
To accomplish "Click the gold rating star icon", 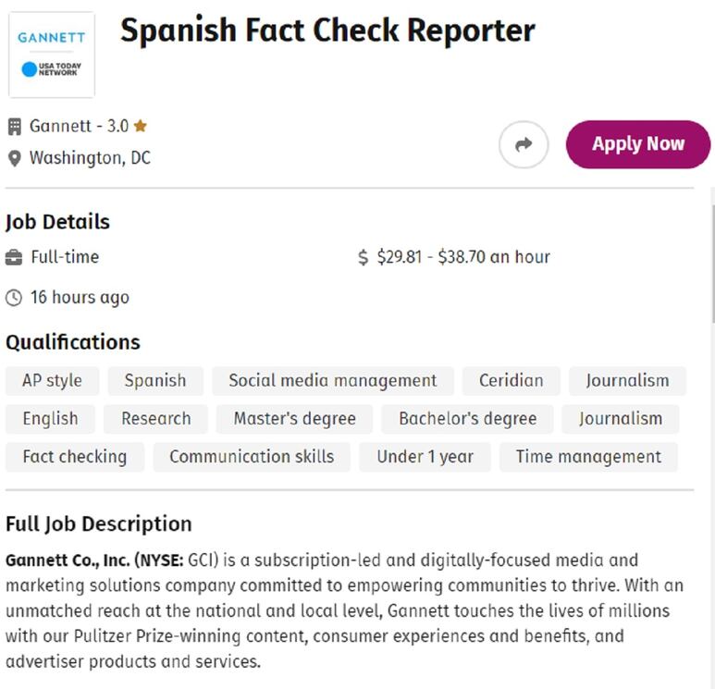I will pyautogui.click(x=141, y=126).
